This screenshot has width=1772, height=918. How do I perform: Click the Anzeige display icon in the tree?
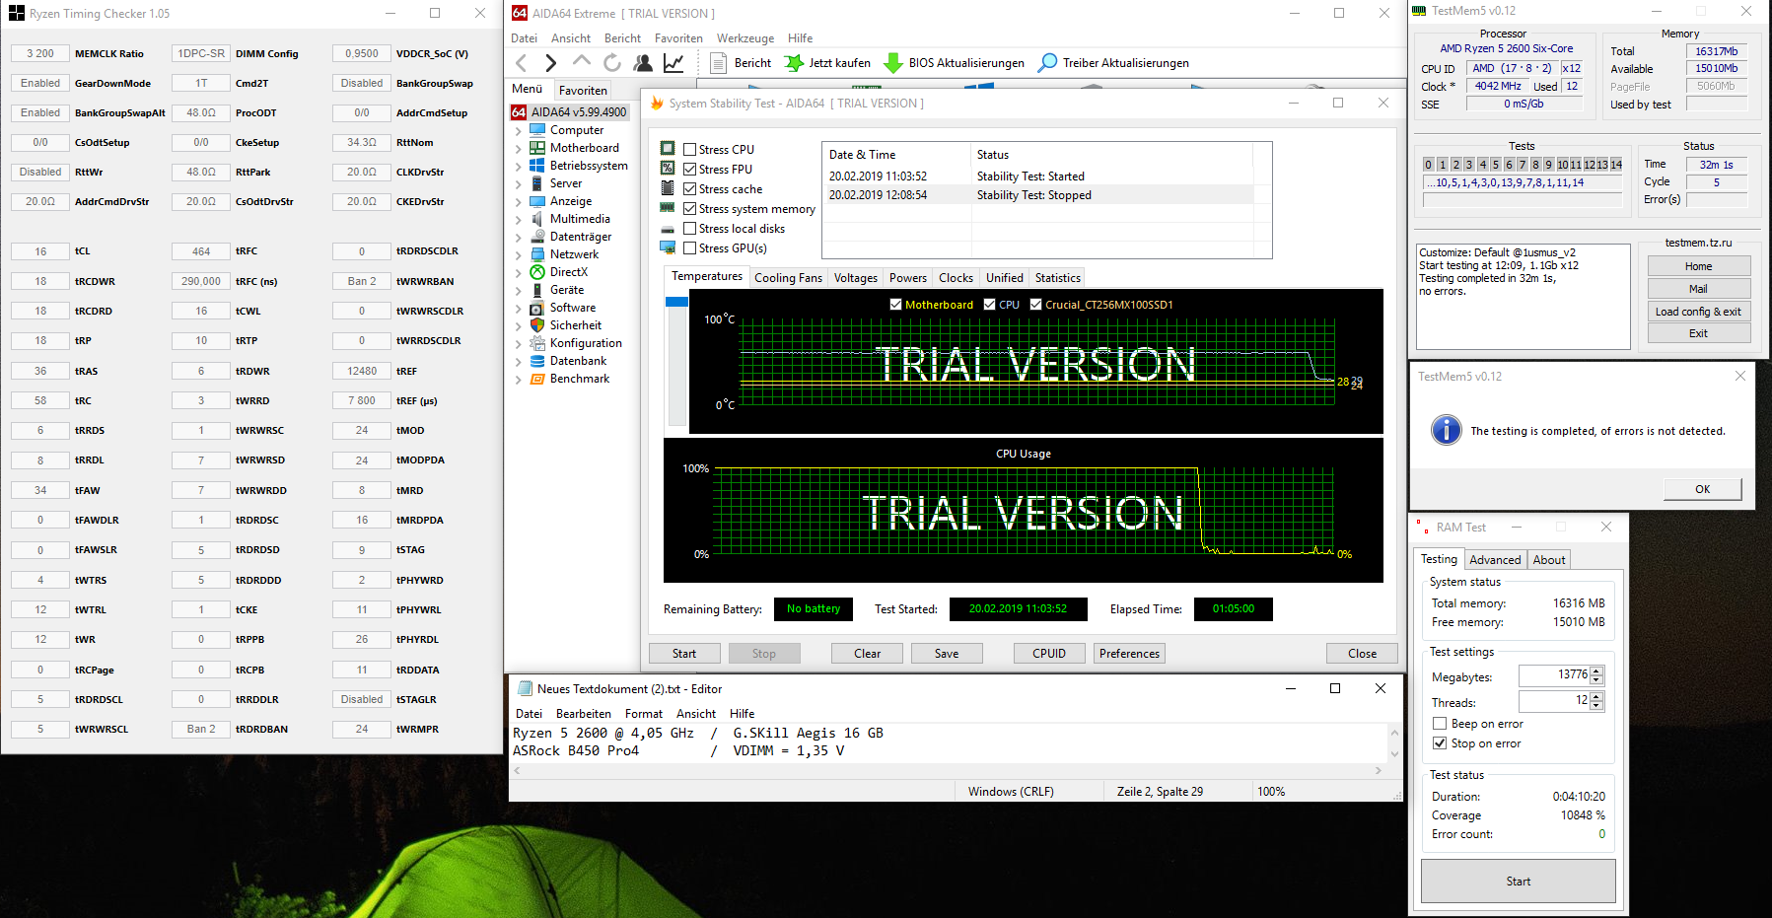pos(537,201)
